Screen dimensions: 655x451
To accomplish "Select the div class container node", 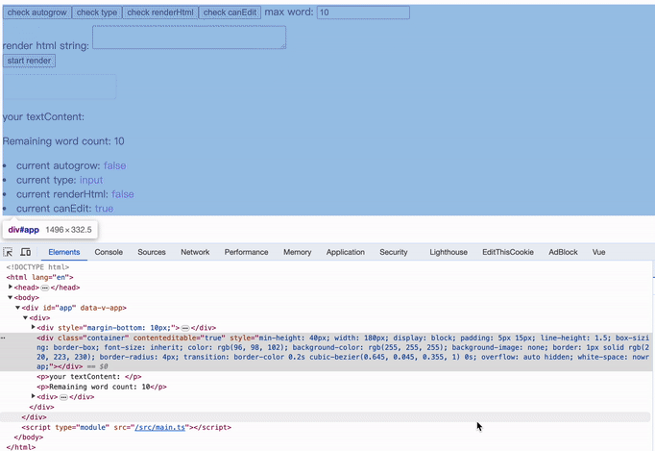I will click(x=326, y=352).
